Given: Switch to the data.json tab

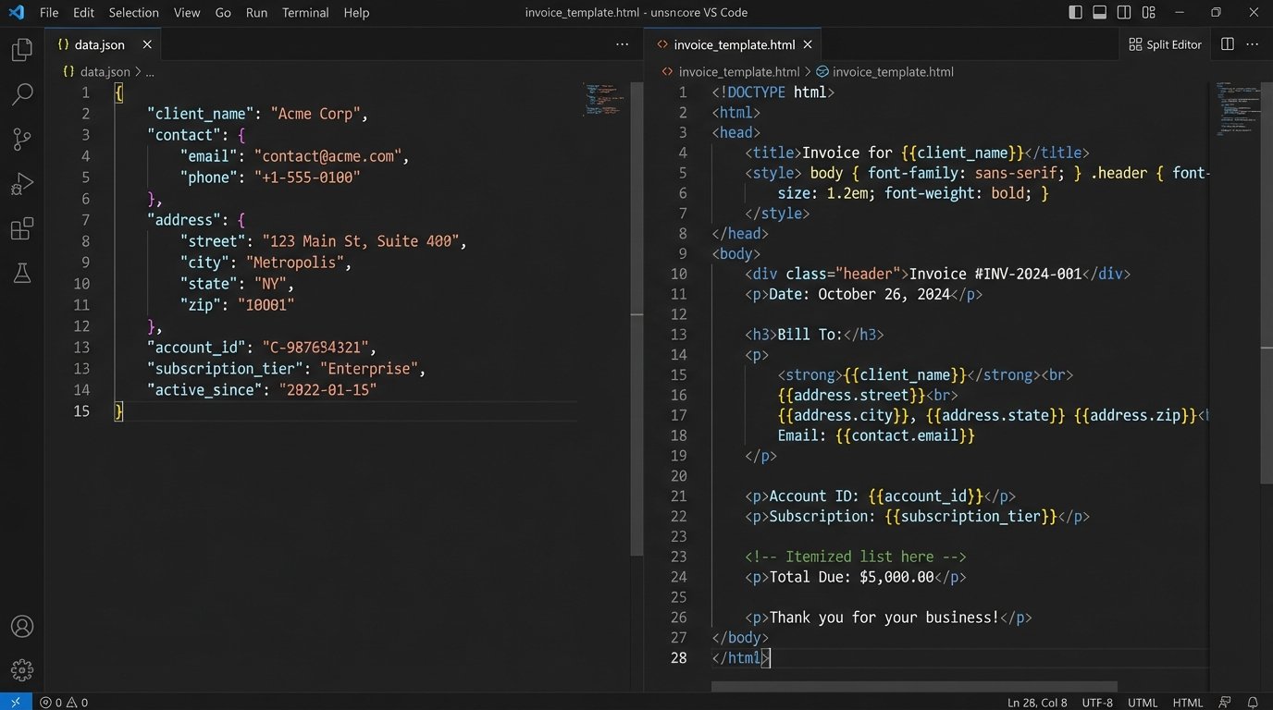Looking at the screenshot, I should [99, 44].
